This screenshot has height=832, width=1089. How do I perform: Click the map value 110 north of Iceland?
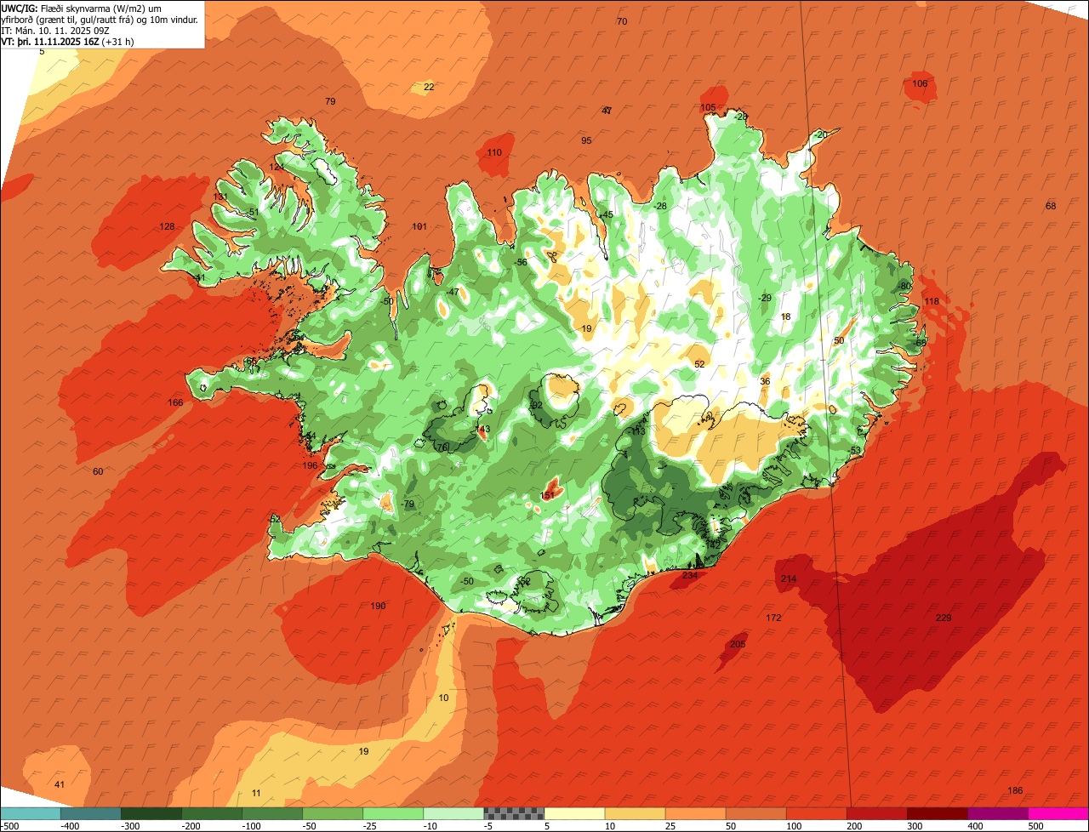point(494,152)
